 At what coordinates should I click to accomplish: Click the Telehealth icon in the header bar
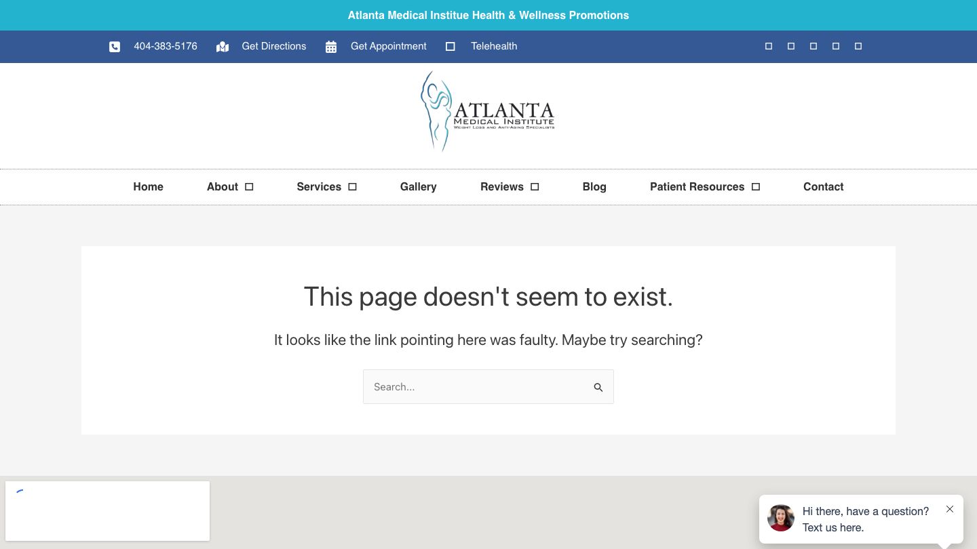point(450,46)
